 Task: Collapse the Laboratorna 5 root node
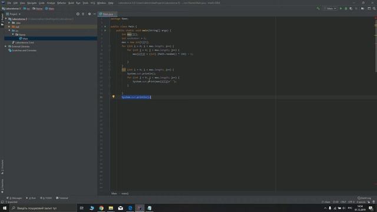[x=6, y=19]
